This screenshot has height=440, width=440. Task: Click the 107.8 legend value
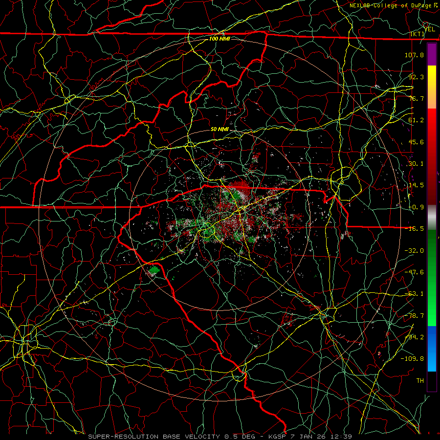(414, 55)
